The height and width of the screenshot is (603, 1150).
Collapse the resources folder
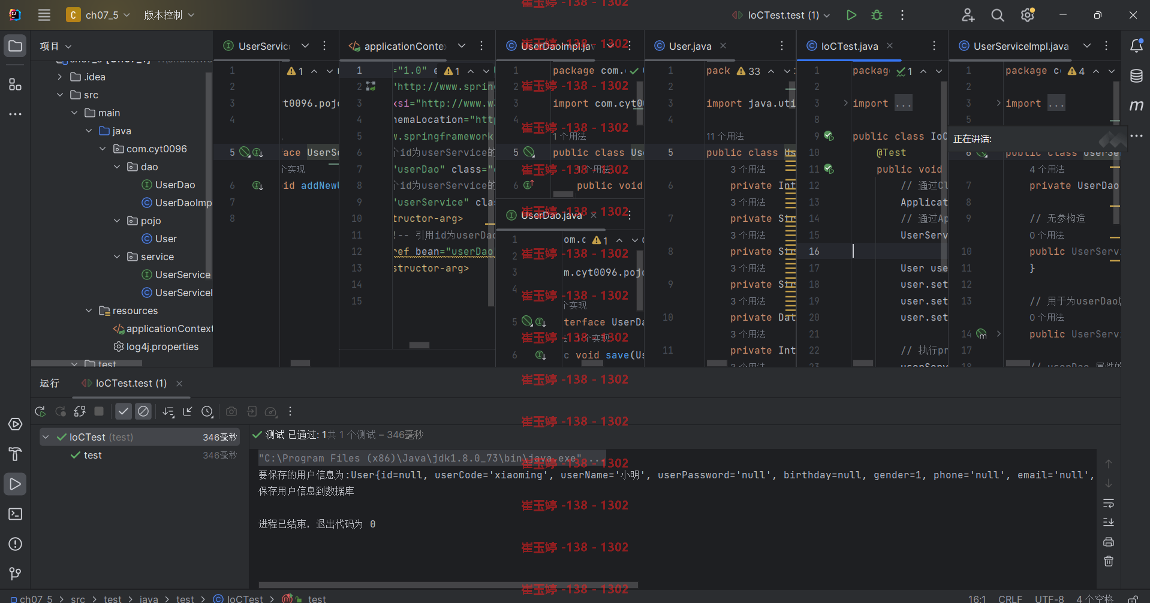[88, 310]
